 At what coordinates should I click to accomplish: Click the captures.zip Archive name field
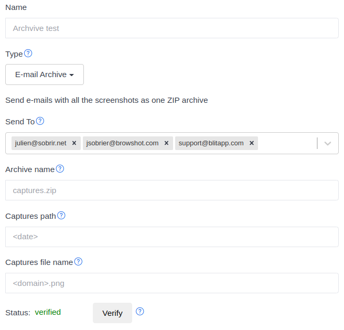pyautogui.click(x=172, y=190)
